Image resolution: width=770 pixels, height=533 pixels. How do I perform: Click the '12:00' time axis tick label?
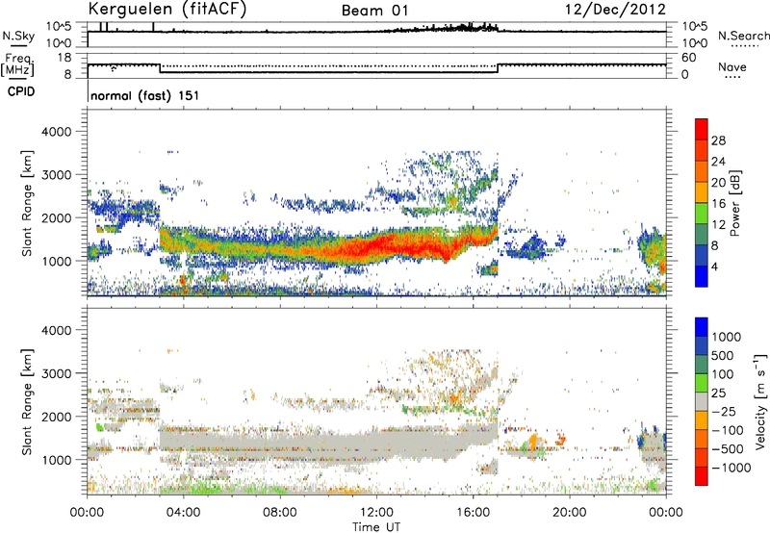click(x=376, y=512)
